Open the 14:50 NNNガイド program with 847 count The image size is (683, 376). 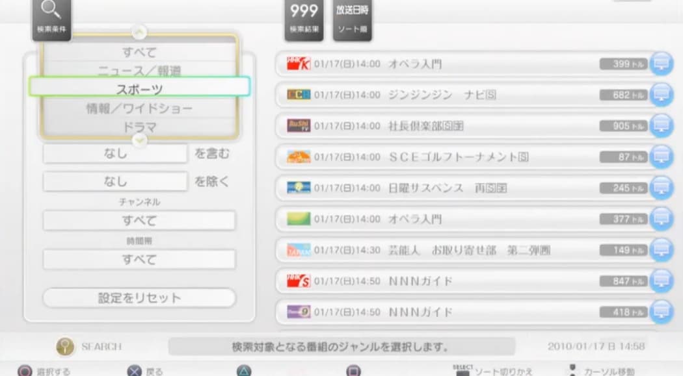(455, 281)
